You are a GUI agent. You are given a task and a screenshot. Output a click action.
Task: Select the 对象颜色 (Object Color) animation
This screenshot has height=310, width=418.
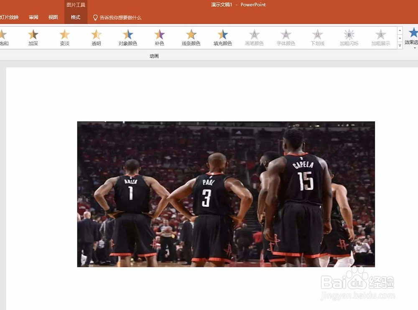point(127,38)
